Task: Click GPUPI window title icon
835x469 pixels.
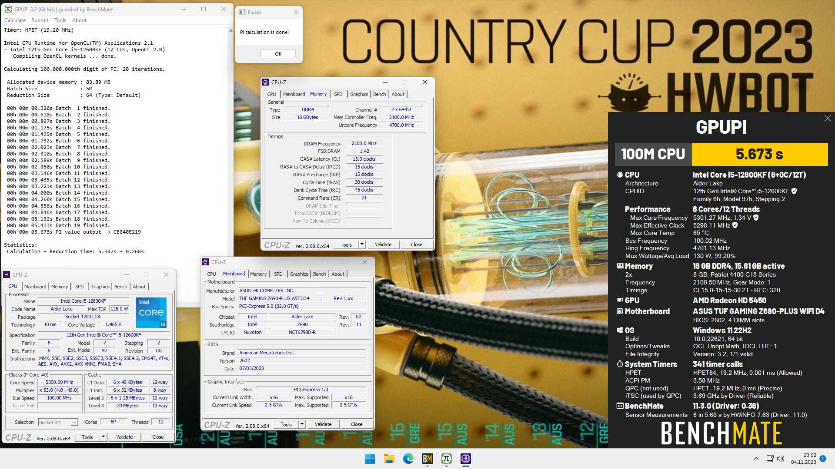Action: 8,9
